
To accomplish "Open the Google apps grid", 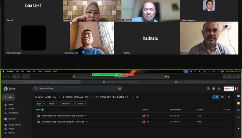I will (x=219, y=89).
